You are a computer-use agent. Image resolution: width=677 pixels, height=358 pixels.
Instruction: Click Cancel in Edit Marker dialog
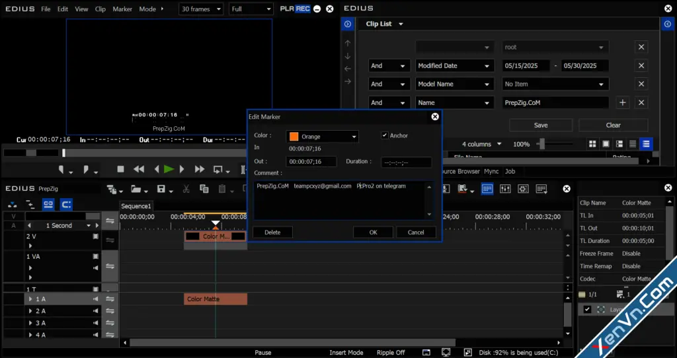[x=416, y=232]
